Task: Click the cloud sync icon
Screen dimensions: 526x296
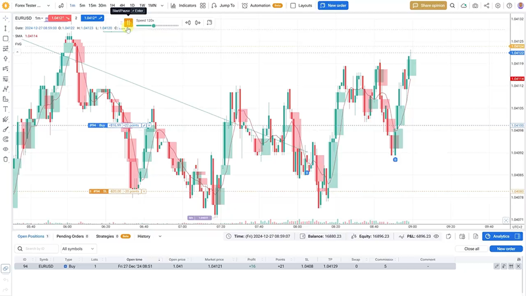Action: click(464, 5)
